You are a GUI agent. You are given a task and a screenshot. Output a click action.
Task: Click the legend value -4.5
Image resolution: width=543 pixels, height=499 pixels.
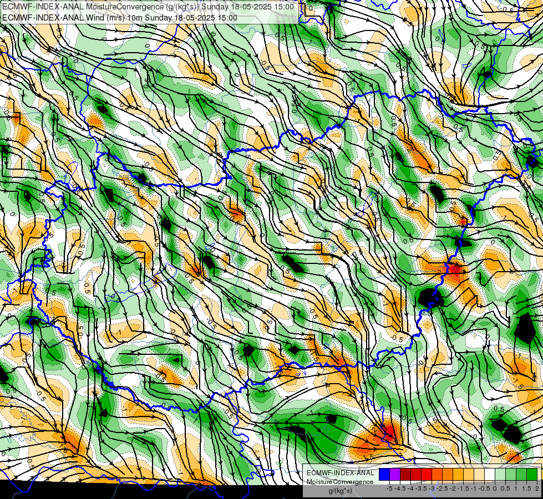point(400,488)
